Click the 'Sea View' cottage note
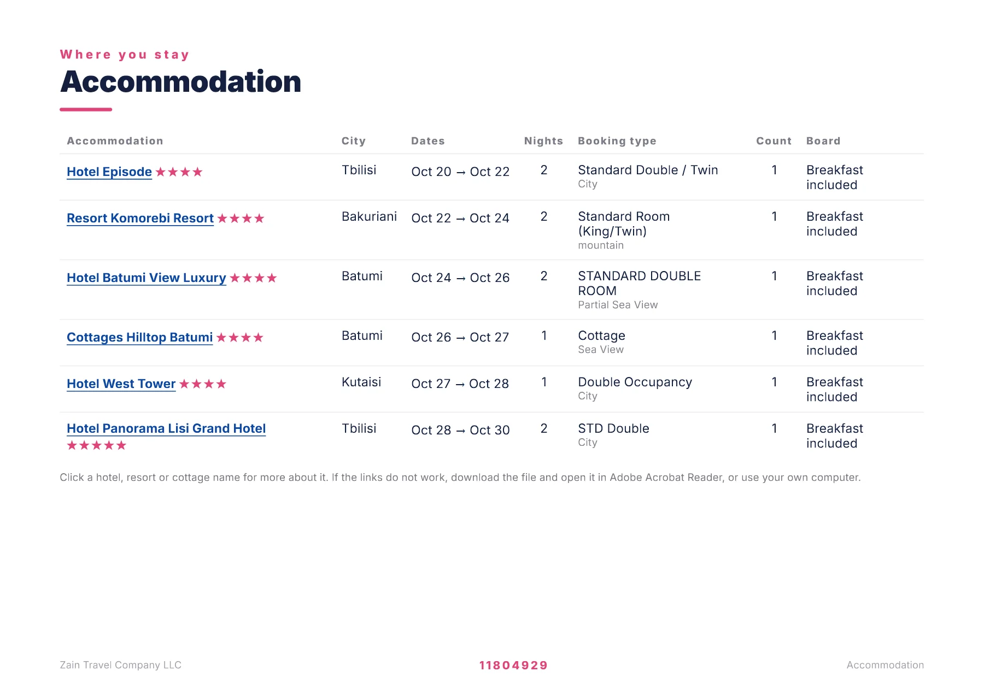 click(601, 350)
